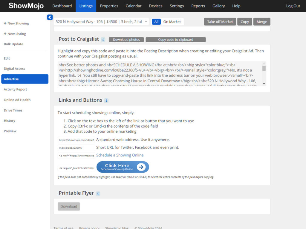Click the Take off Market button
The height and width of the screenshot is (229, 306).
220,22
